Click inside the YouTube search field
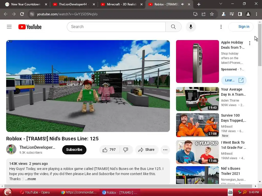Viewport: 262px width, 196px height. [116, 27]
